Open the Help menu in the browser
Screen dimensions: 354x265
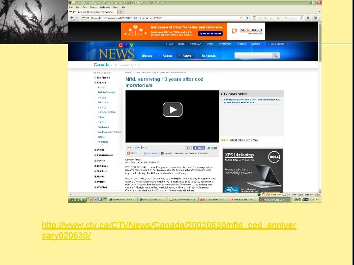pyautogui.click(x=123, y=7)
